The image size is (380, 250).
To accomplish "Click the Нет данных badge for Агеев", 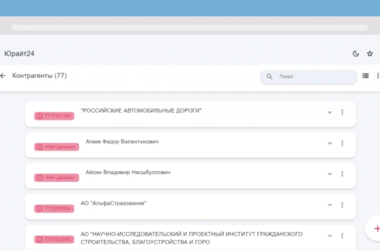I will click(x=57, y=147).
